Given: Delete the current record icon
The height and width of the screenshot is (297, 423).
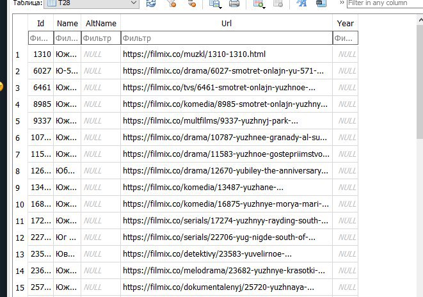Looking at the screenshot, I should pos(278,3).
